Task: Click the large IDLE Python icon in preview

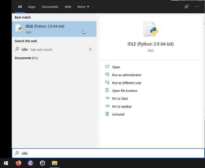Action: pyautogui.click(x=151, y=29)
